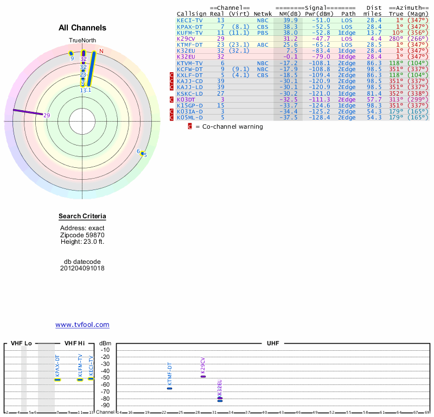Viewport: 434px width, 417px height.
Task: Open the www.tvfool.com link
Action: 82,325
